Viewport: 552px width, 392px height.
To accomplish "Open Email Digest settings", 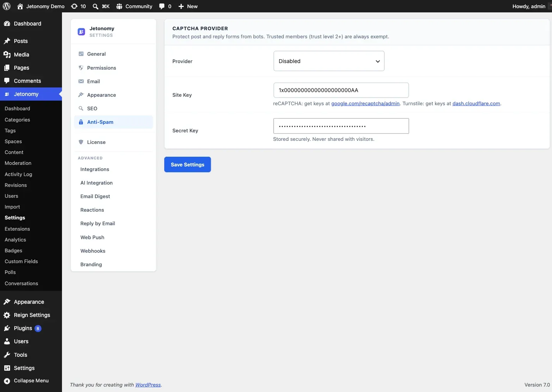I will click(x=95, y=196).
